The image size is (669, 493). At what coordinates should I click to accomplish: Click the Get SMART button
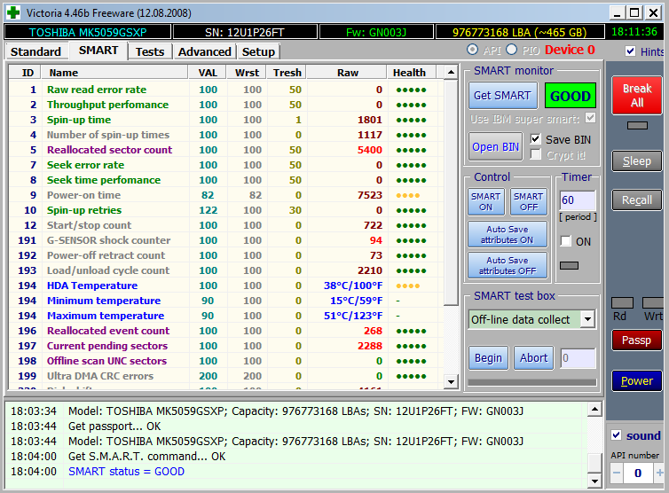pos(502,96)
